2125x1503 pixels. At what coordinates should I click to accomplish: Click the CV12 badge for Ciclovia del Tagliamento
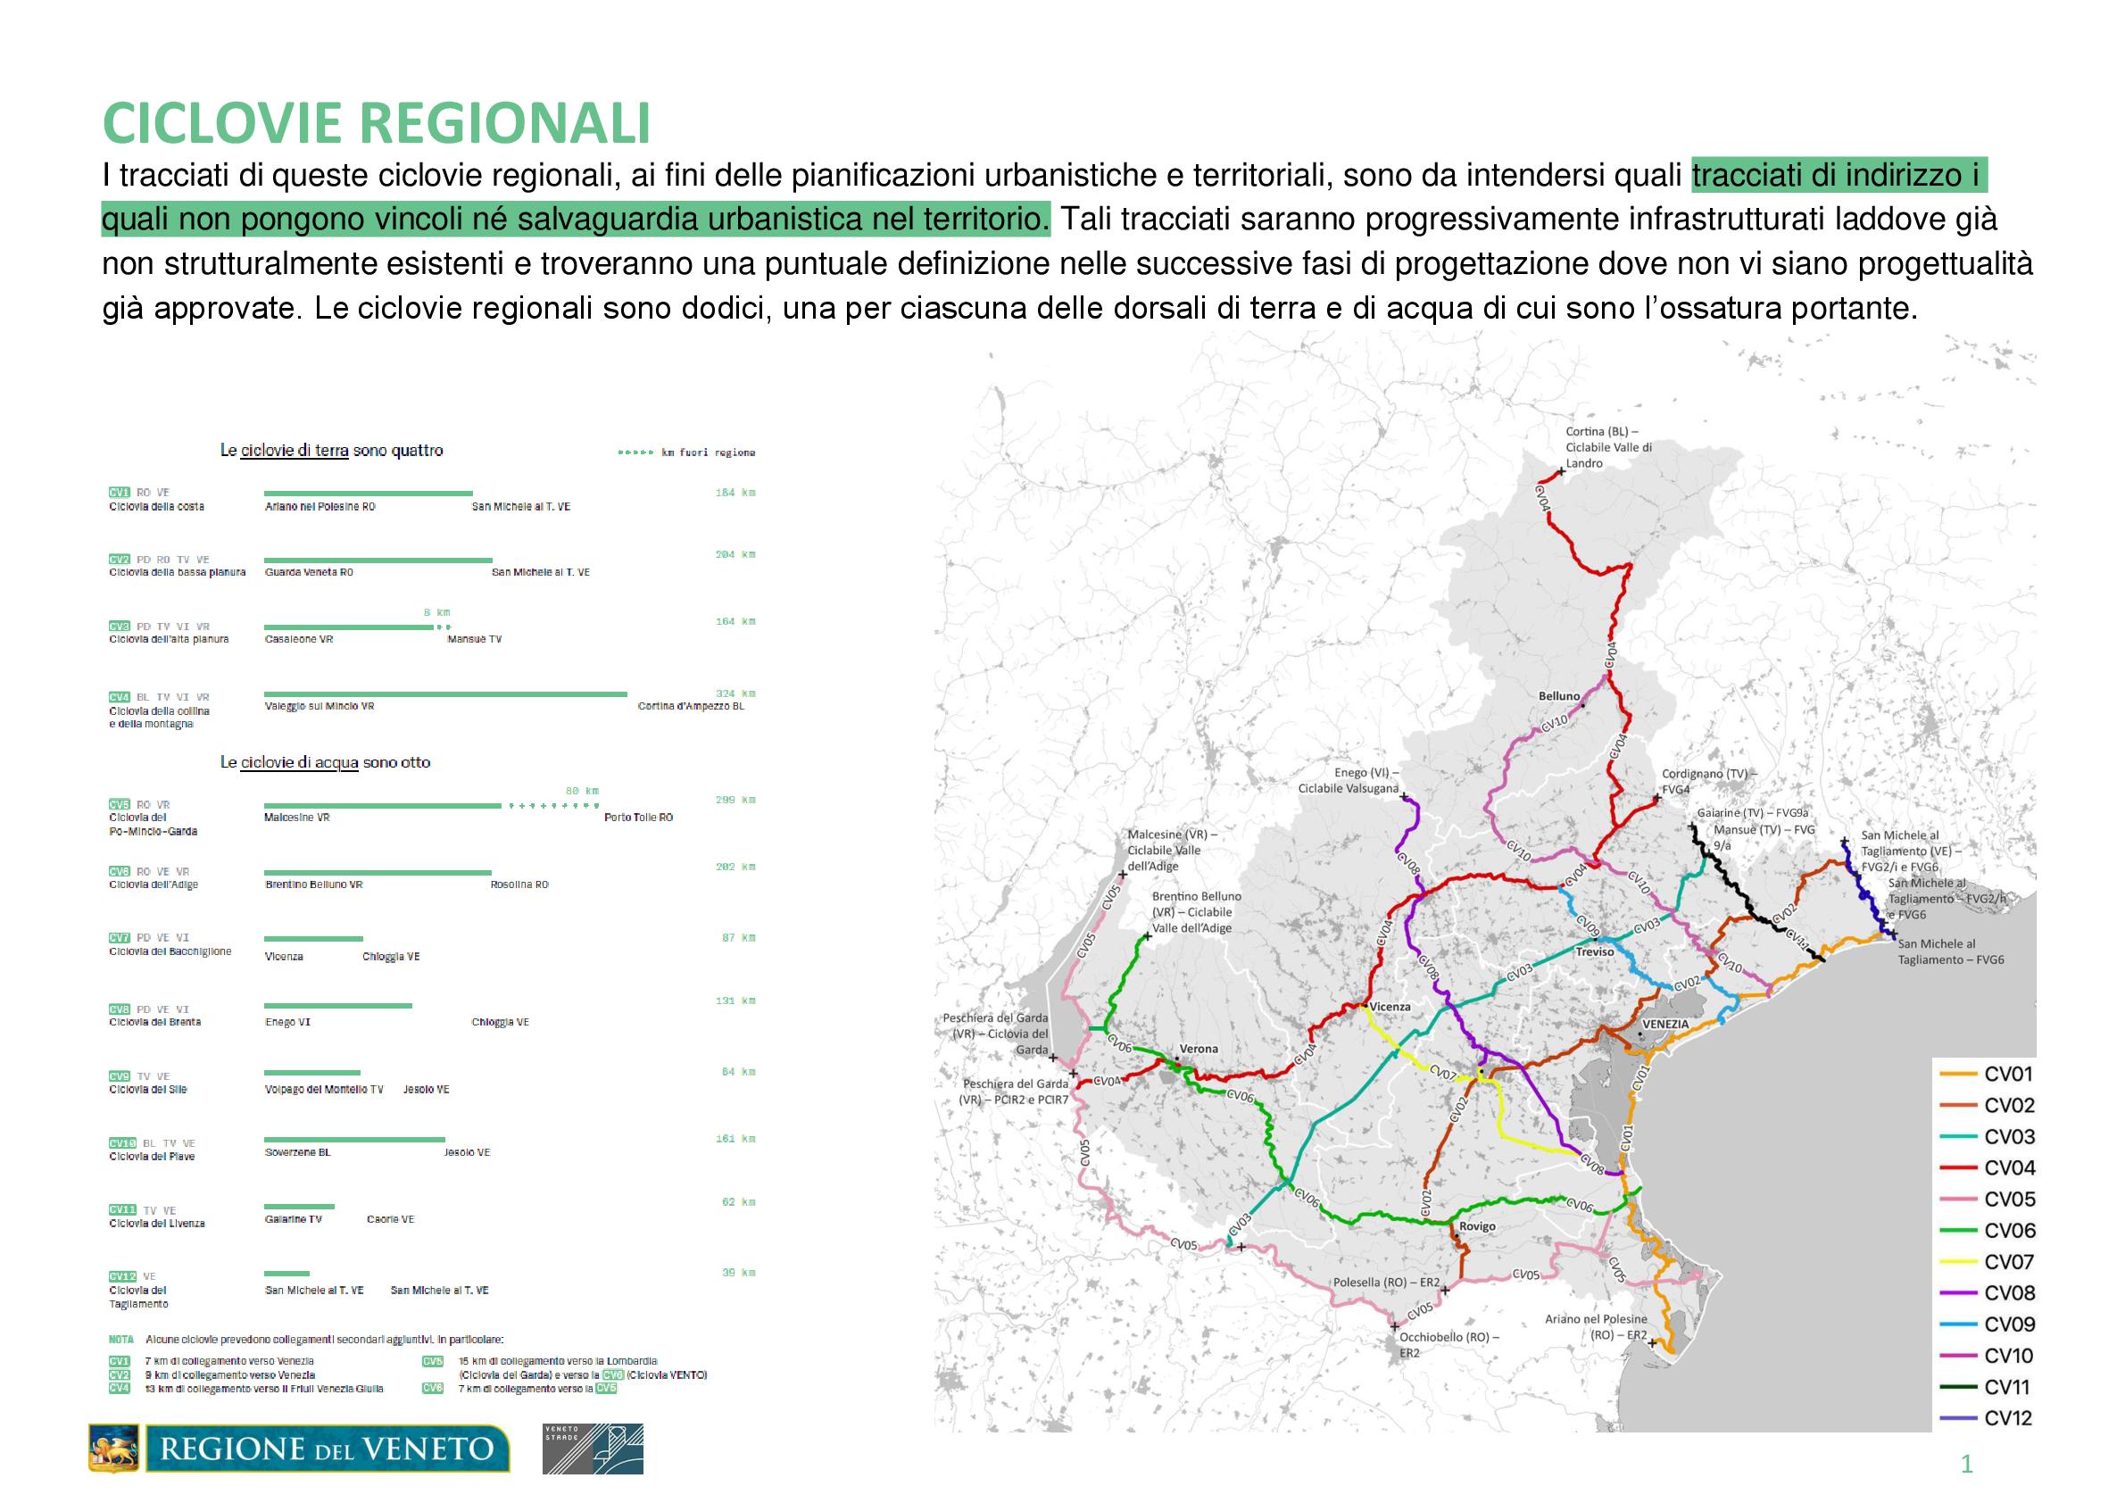click(122, 1276)
